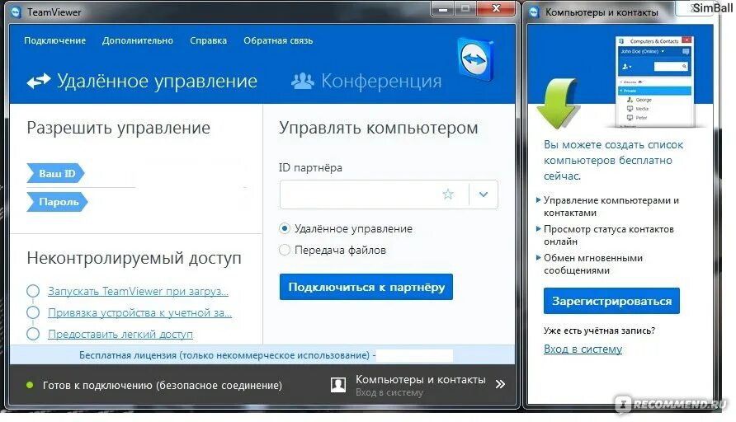Click the contacts person icon in status bar
This screenshot has width=736, height=422.
337,385
